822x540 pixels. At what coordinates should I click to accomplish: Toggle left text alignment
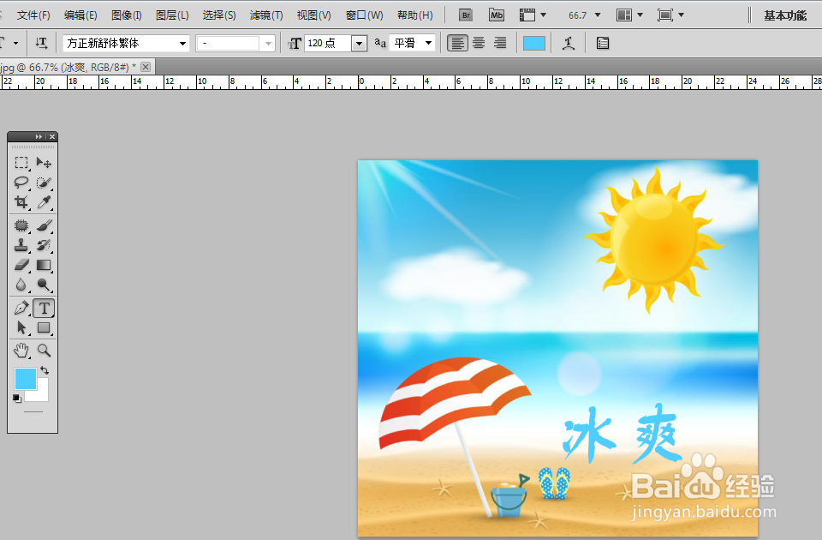(457, 43)
